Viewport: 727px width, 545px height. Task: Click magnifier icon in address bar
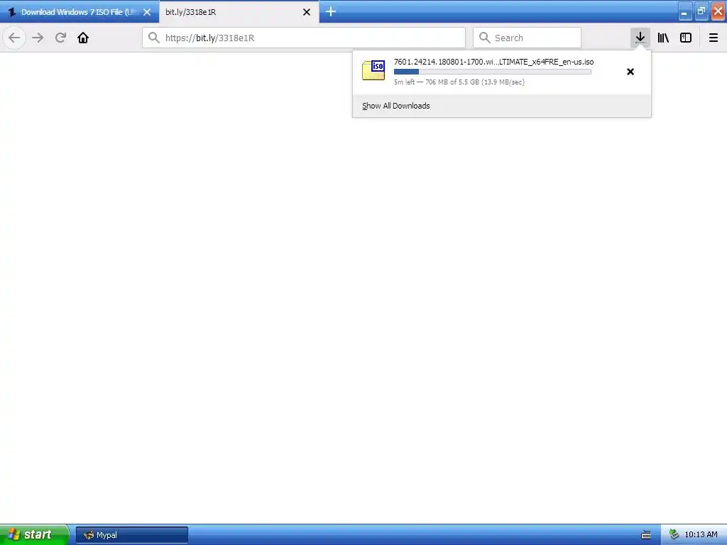(x=154, y=38)
